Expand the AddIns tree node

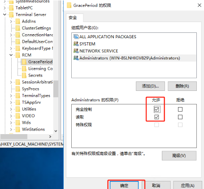pyautogui.click(x=11, y=21)
